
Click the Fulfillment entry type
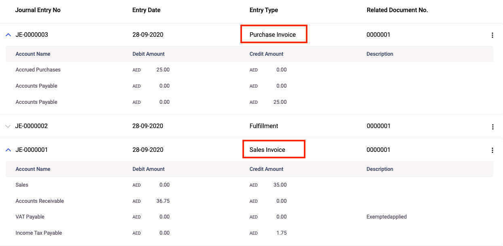(x=264, y=126)
